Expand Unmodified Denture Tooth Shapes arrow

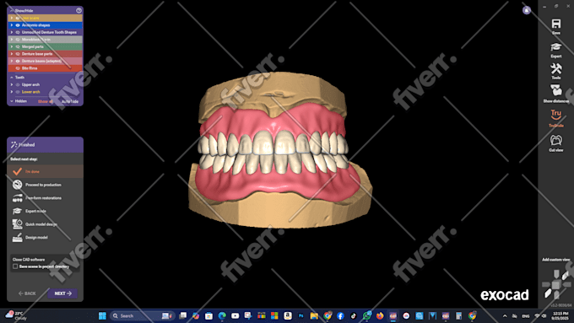(x=12, y=32)
